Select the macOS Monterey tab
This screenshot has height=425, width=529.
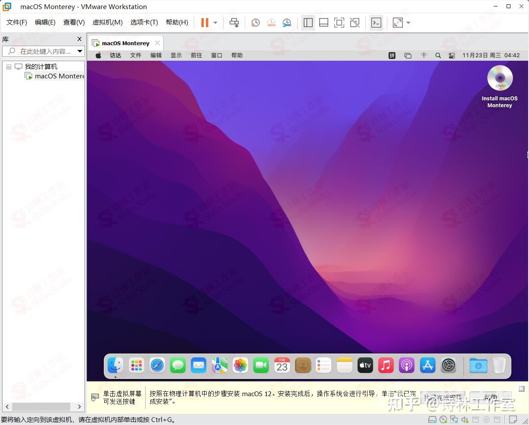point(125,43)
